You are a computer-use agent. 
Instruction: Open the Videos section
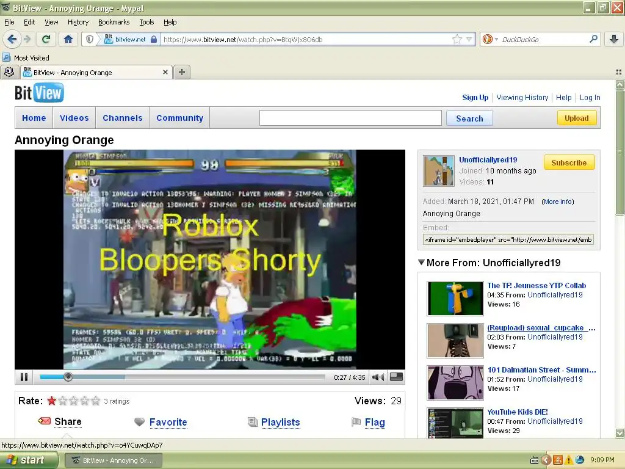coord(74,118)
